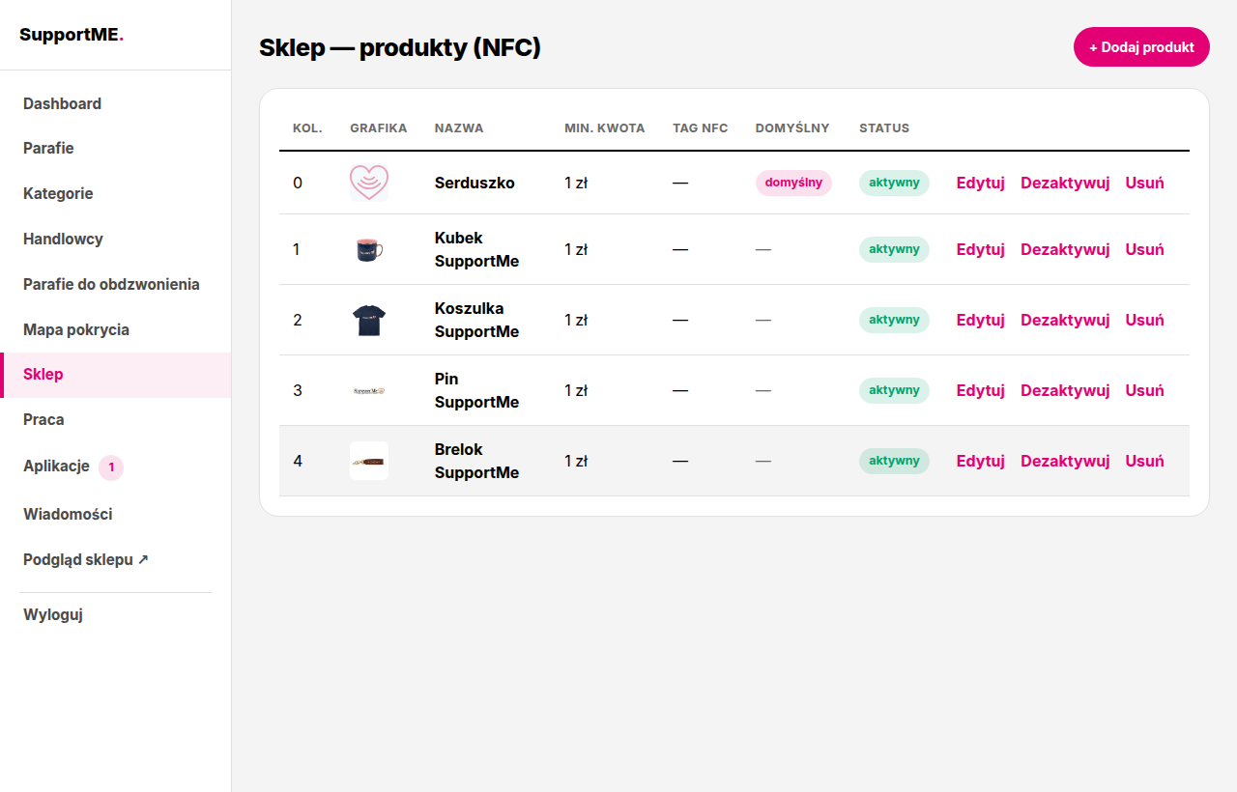This screenshot has width=1237, height=792.
Task: Add a new product with Dodaj produkt
Action: click(x=1141, y=46)
